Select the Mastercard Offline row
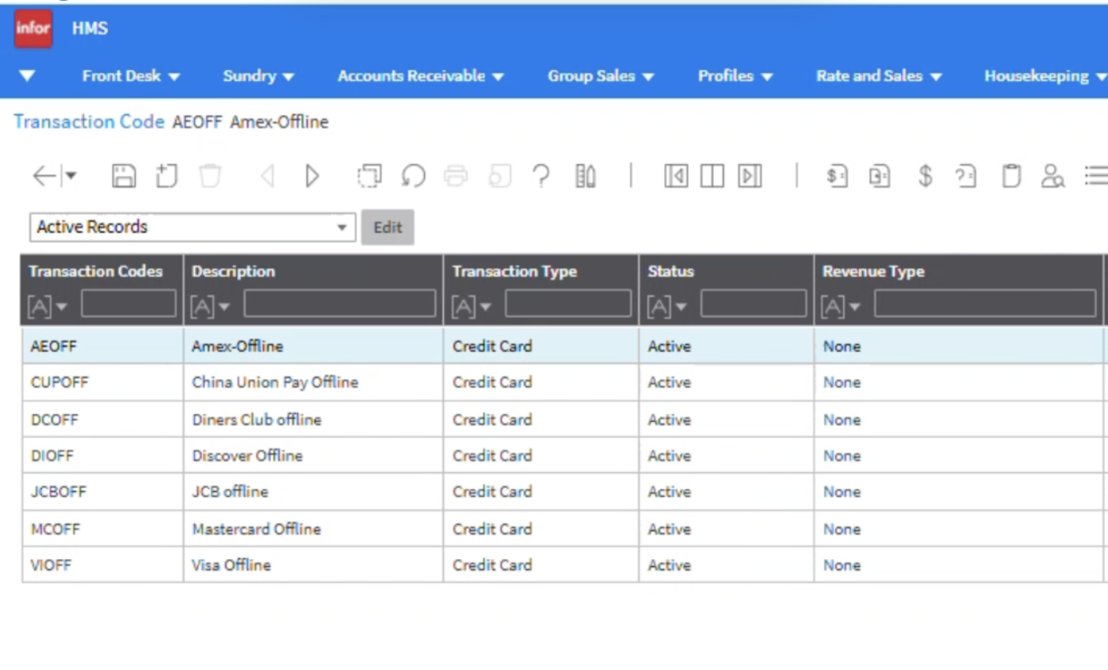The height and width of the screenshot is (670, 1108). (256, 529)
